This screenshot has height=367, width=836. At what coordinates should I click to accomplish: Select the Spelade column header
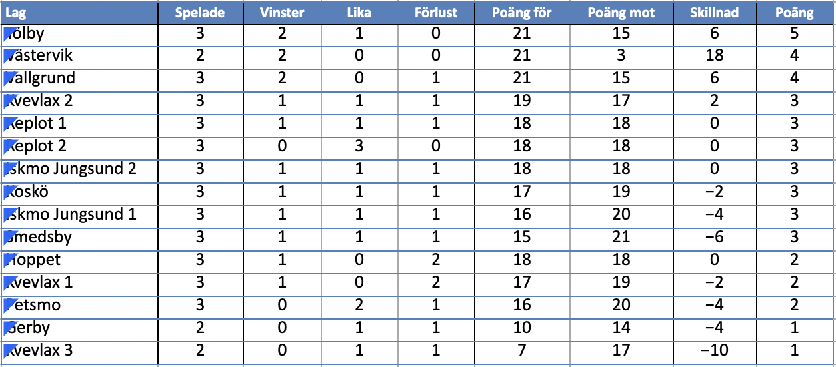pyautogui.click(x=199, y=13)
